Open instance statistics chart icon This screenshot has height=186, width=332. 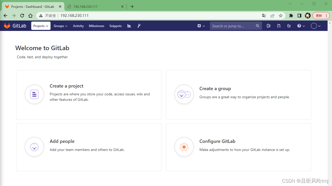(x=129, y=26)
